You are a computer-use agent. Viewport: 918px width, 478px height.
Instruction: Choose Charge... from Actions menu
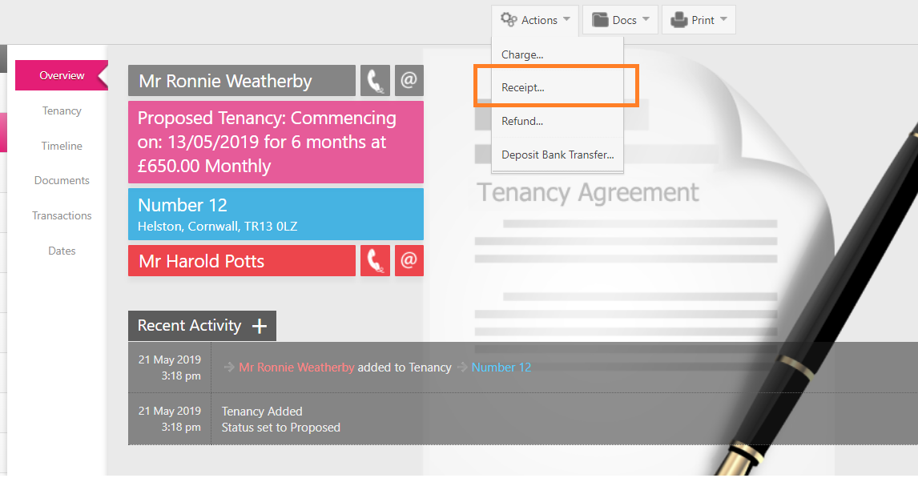click(558, 54)
